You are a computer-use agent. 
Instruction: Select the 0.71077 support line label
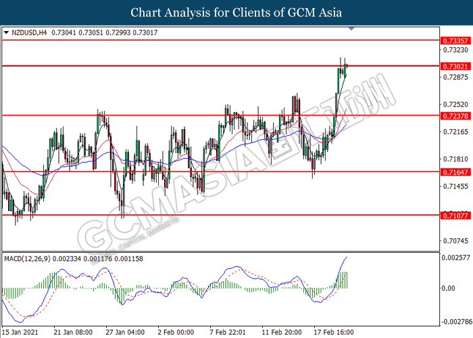(455, 216)
